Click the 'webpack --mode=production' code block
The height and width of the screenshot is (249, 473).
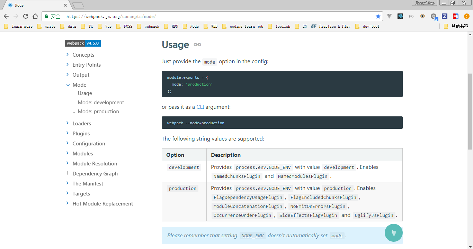[282, 123]
